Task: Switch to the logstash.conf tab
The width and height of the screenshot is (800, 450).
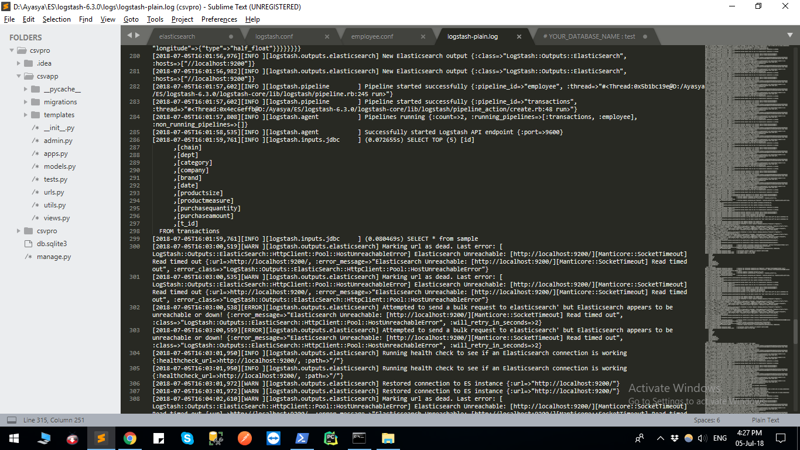Action: 292,36
